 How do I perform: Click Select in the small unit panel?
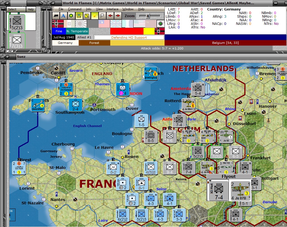click(12, 9)
